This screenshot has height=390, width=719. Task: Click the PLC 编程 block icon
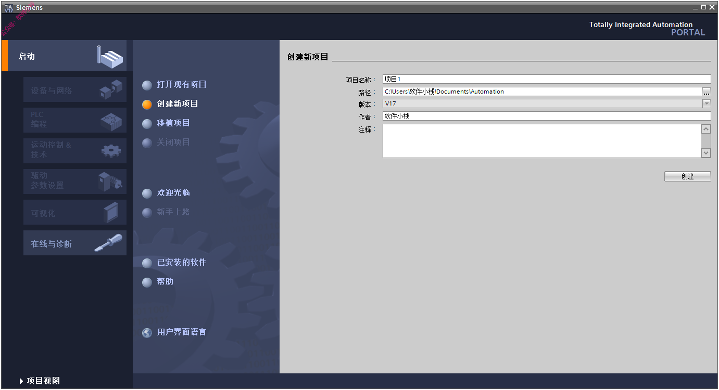111,121
